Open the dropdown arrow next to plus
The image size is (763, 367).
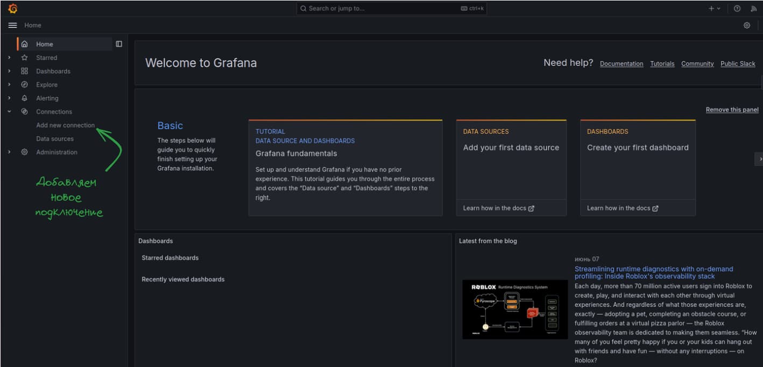pyautogui.click(x=719, y=9)
